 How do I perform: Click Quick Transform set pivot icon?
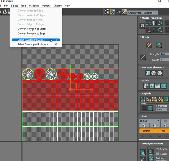tap(142, 26)
